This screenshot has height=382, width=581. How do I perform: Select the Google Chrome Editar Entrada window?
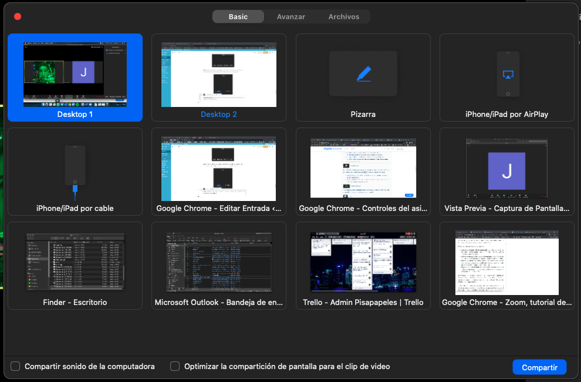(219, 169)
